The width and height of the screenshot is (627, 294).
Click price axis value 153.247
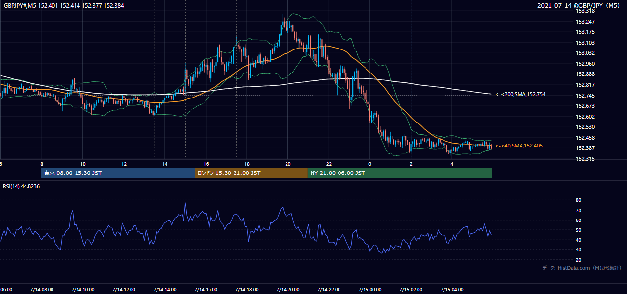point(585,22)
